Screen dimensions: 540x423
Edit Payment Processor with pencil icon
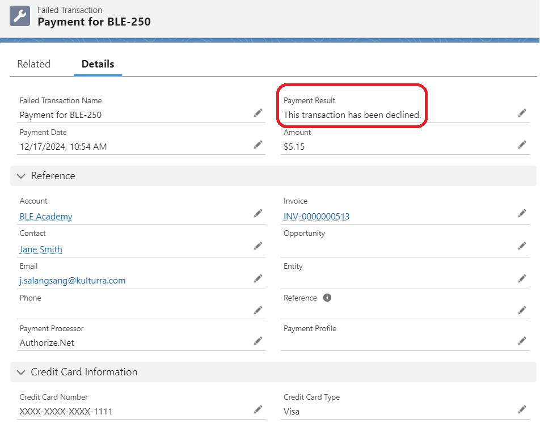258,341
